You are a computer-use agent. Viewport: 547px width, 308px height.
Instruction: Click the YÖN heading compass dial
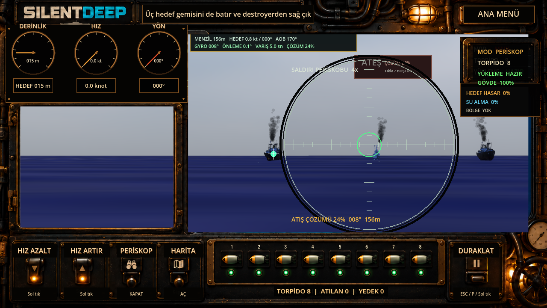point(159,53)
